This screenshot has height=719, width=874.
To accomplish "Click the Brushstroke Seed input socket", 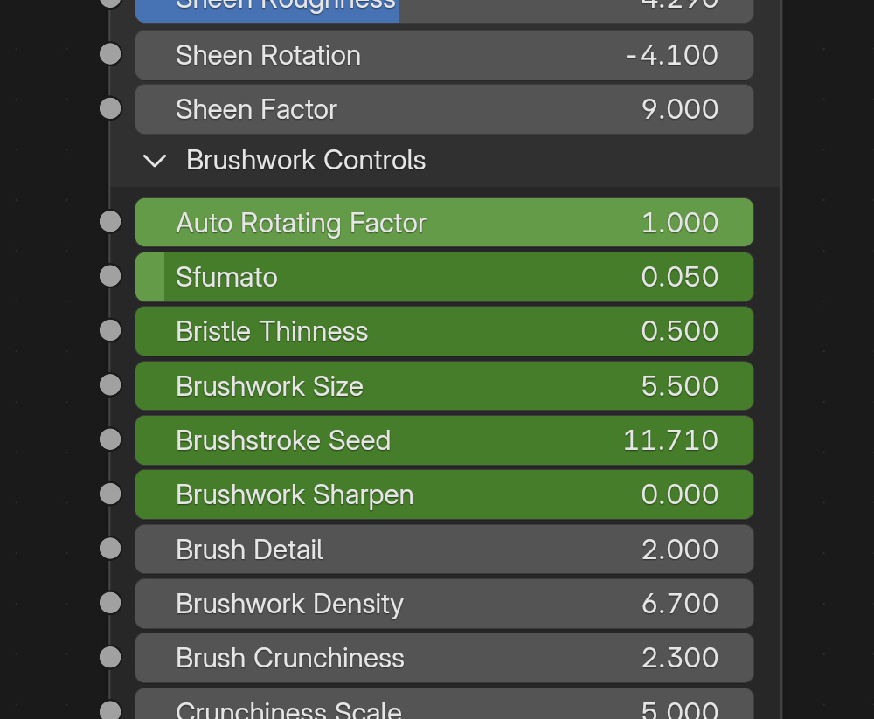I will click(x=110, y=439).
